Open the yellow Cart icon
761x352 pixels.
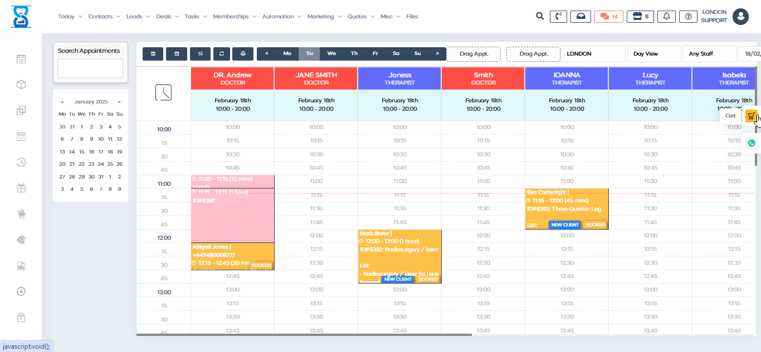[x=751, y=116]
